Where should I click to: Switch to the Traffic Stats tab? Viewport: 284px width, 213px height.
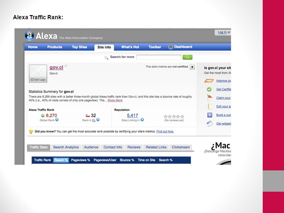pos(38,147)
